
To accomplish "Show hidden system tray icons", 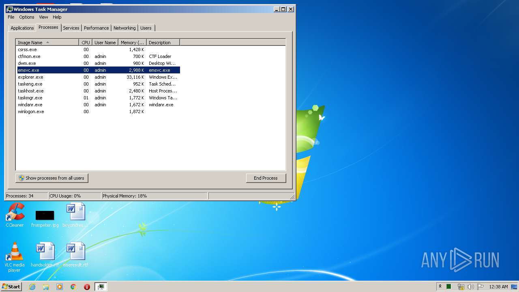I will click(440, 287).
